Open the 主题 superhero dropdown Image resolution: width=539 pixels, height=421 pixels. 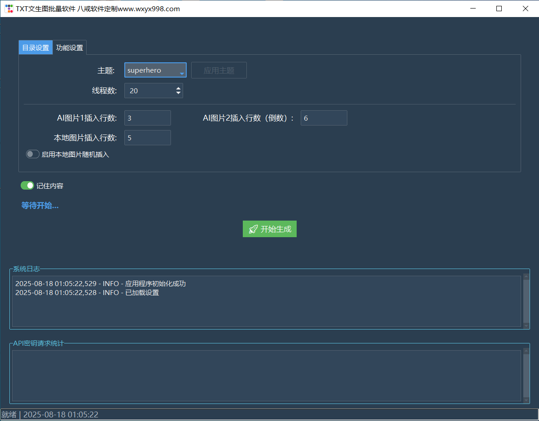[155, 70]
